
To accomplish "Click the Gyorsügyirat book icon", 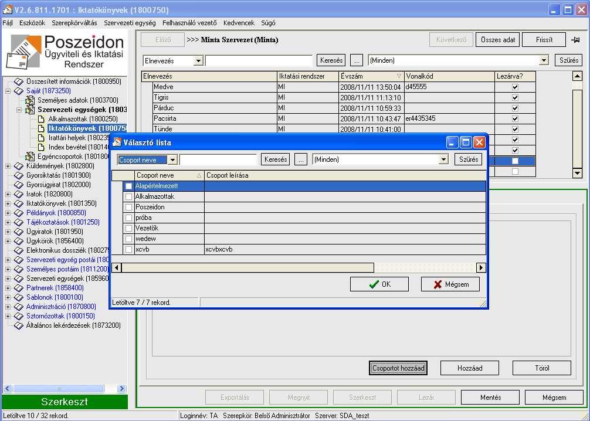I will click(19, 185).
